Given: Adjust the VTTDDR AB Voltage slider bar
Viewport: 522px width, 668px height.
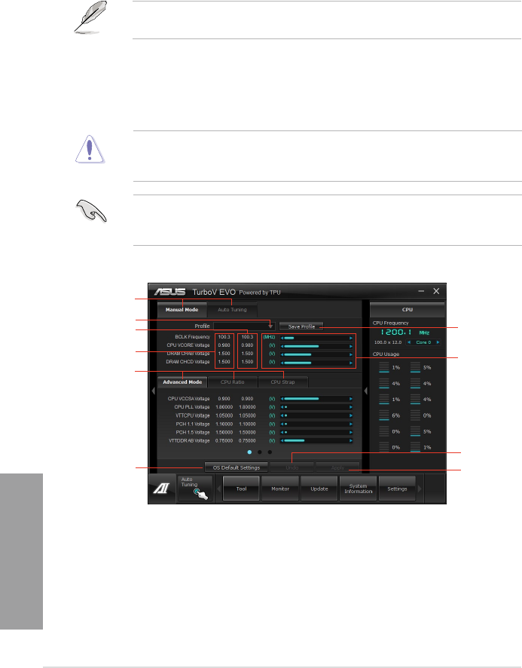Looking at the screenshot, I should click(x=316, y=440).
